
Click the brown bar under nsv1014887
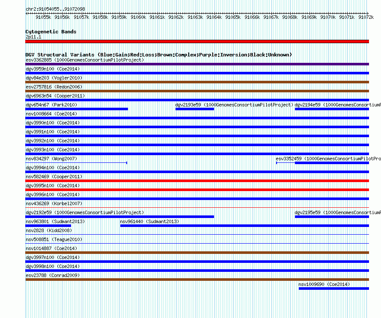pyautogui.click(x=197, y=253)
